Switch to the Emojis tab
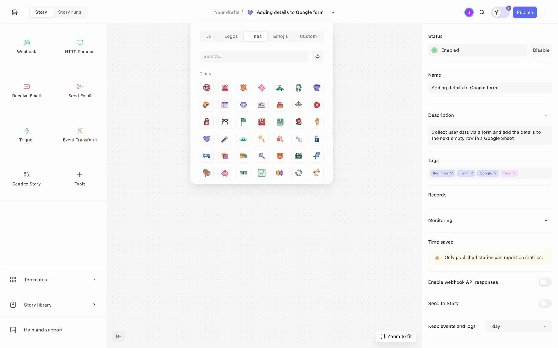This screenshot has height=348, width=558. pos(280,36)
